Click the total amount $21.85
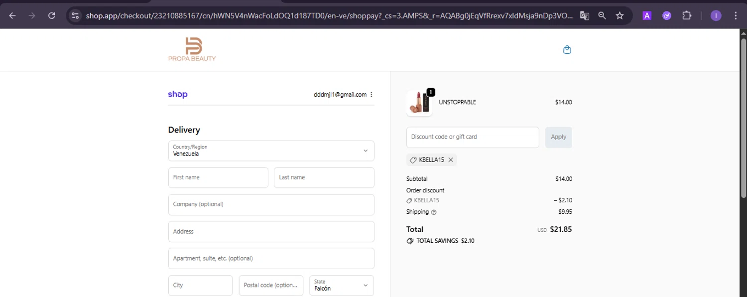 561,230
